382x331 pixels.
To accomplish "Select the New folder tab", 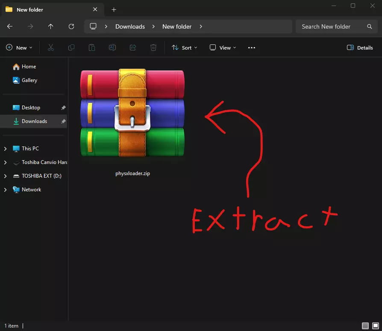I will (x=53, y=10).
